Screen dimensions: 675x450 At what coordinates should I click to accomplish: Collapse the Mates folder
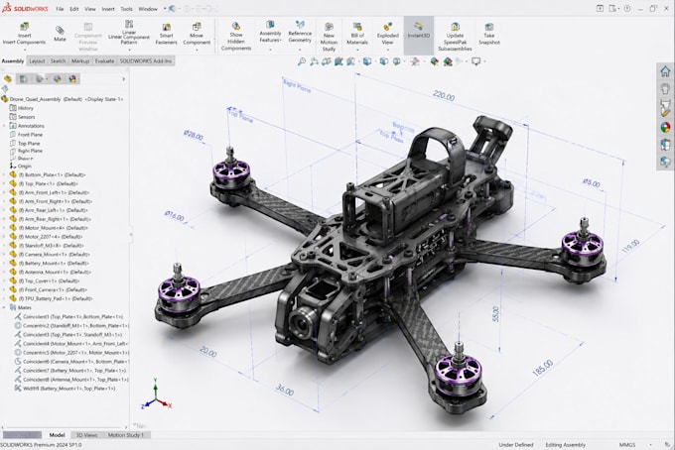[x=4, y=307]
